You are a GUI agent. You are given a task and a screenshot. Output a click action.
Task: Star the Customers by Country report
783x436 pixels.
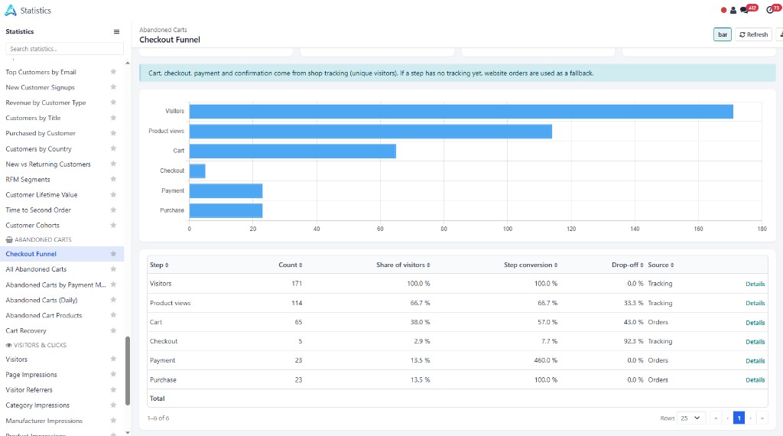[x=113, y=148]
